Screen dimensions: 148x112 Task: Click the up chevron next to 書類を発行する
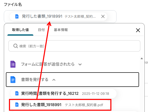[54, 80]
